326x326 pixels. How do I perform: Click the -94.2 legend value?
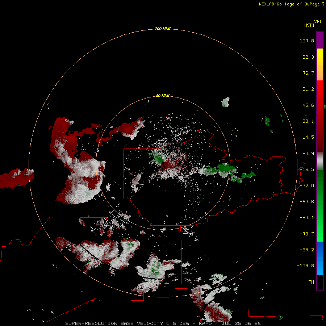(307, 250)
